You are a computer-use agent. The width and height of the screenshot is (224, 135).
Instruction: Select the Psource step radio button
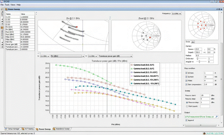[x=187, y=102]
